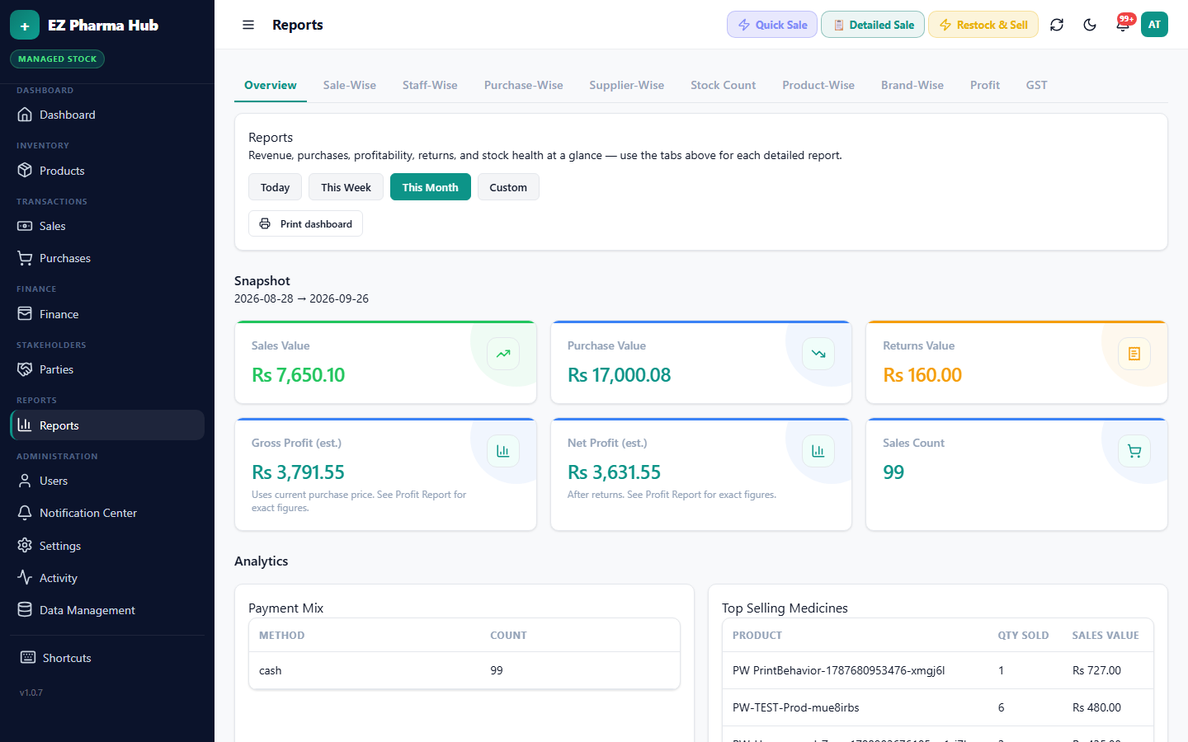View the Activity log
The height and width of the screenshot is (742, 1188).
107,578
